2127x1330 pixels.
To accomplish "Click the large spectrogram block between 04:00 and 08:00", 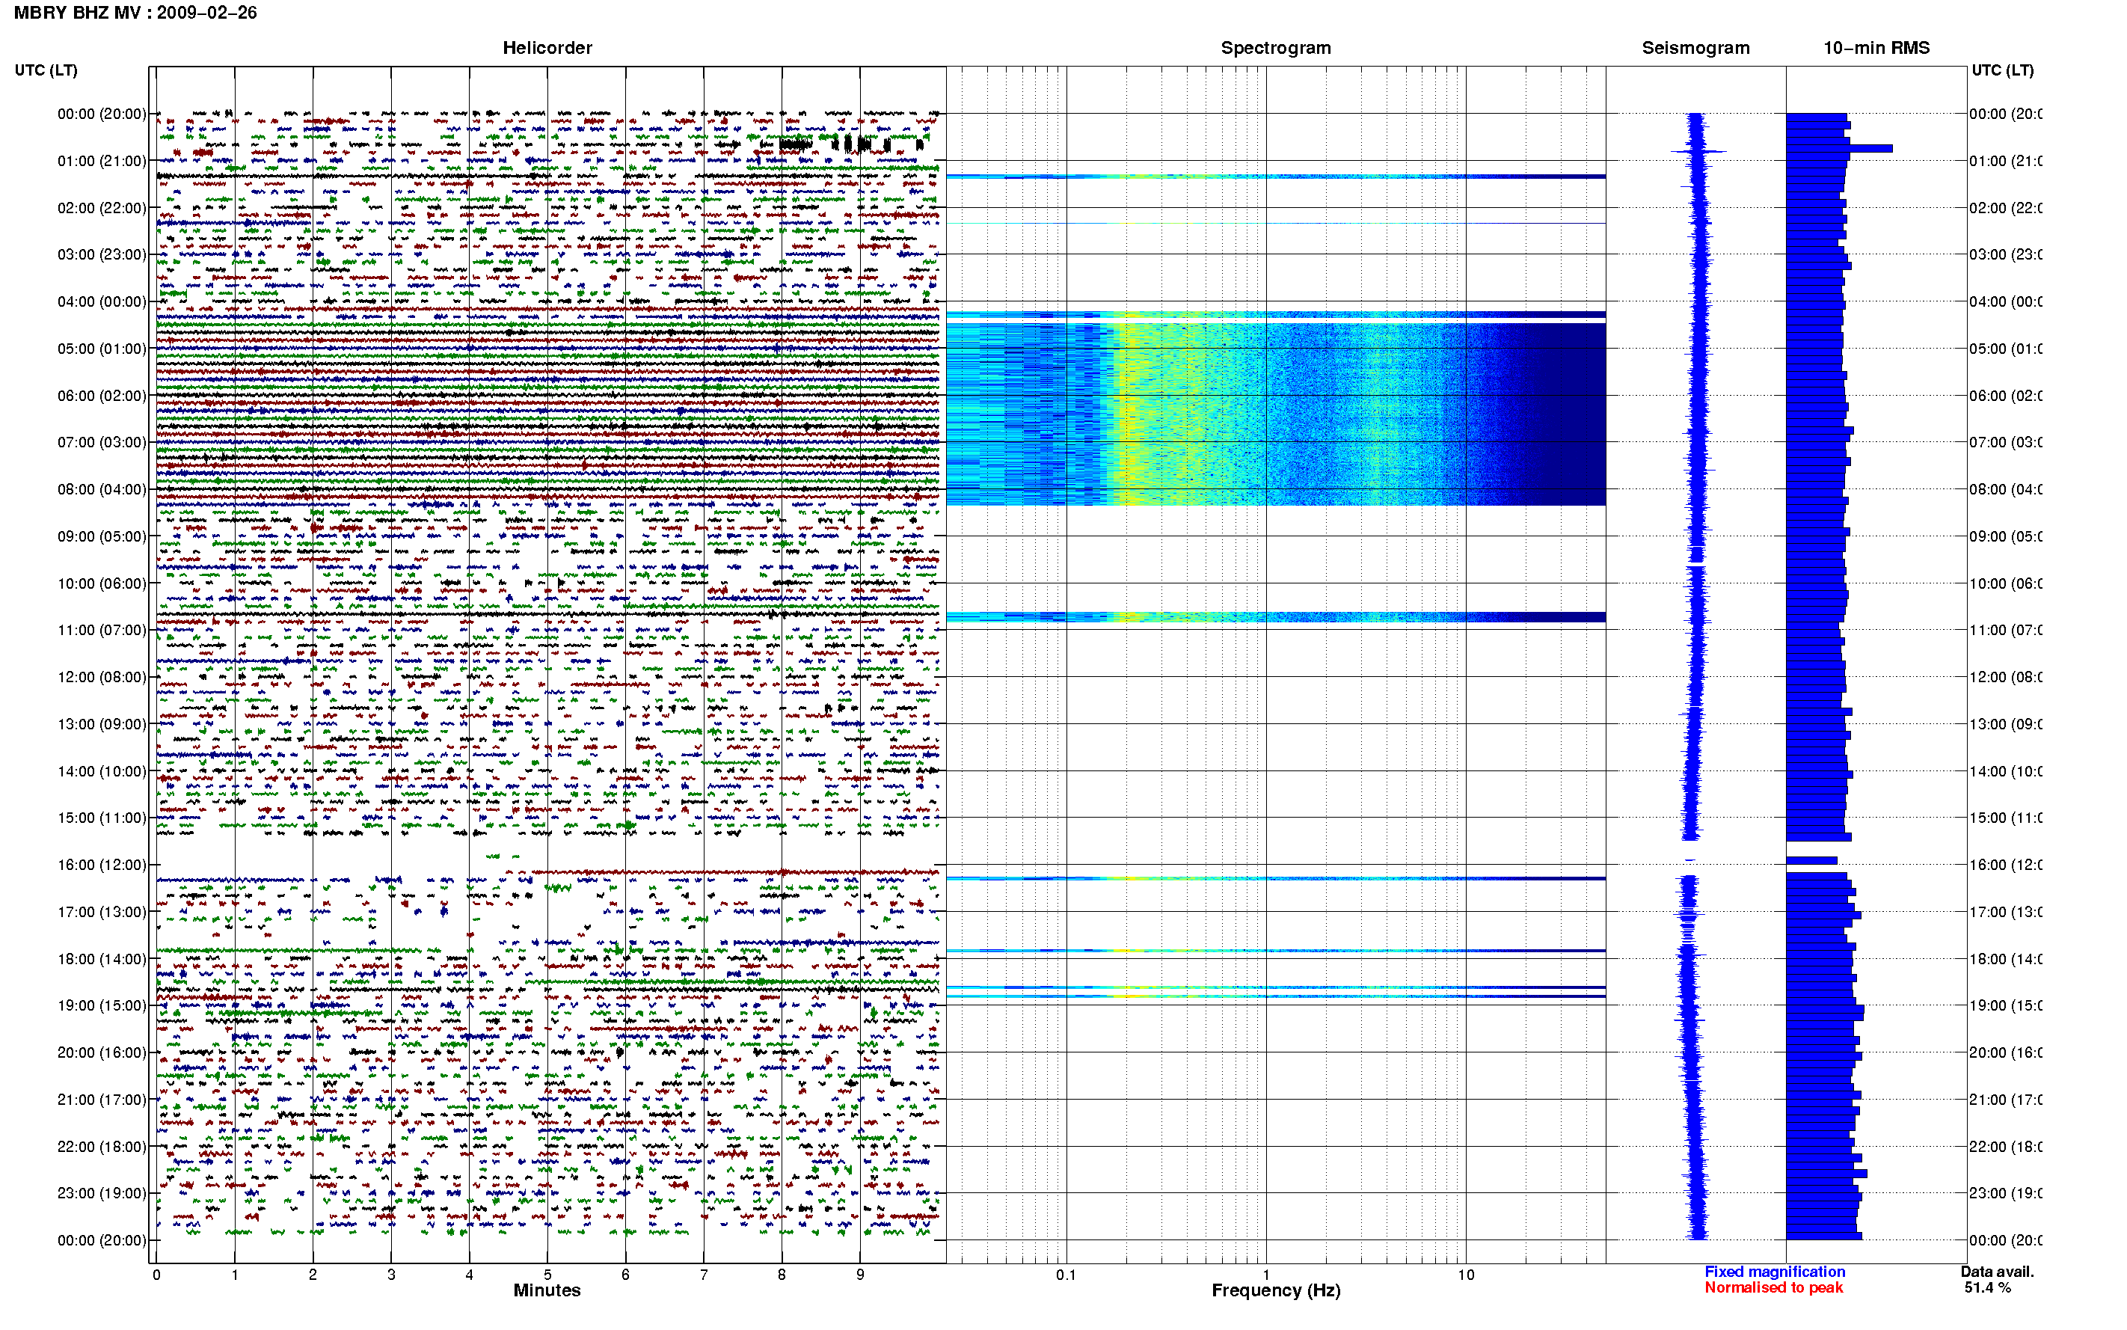I will tap(1276, 414).
